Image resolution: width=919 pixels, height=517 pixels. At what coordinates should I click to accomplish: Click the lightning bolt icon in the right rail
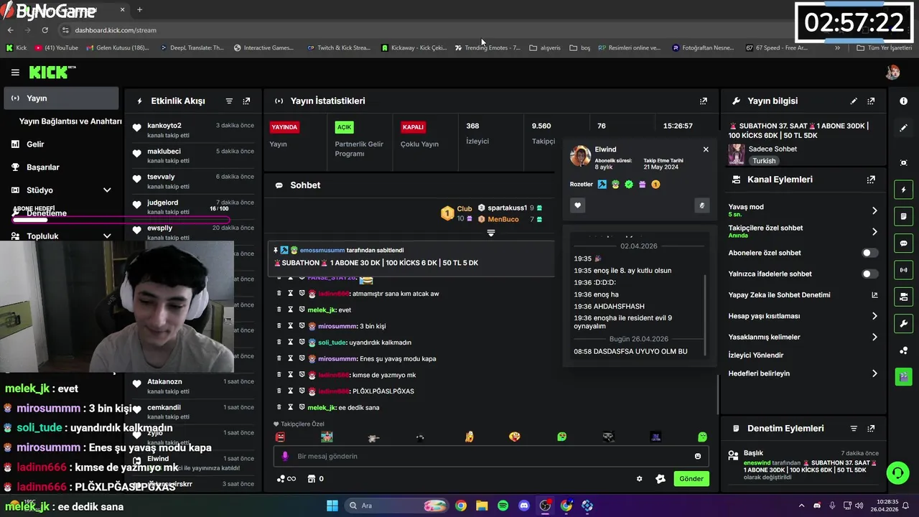pos(904,190)
